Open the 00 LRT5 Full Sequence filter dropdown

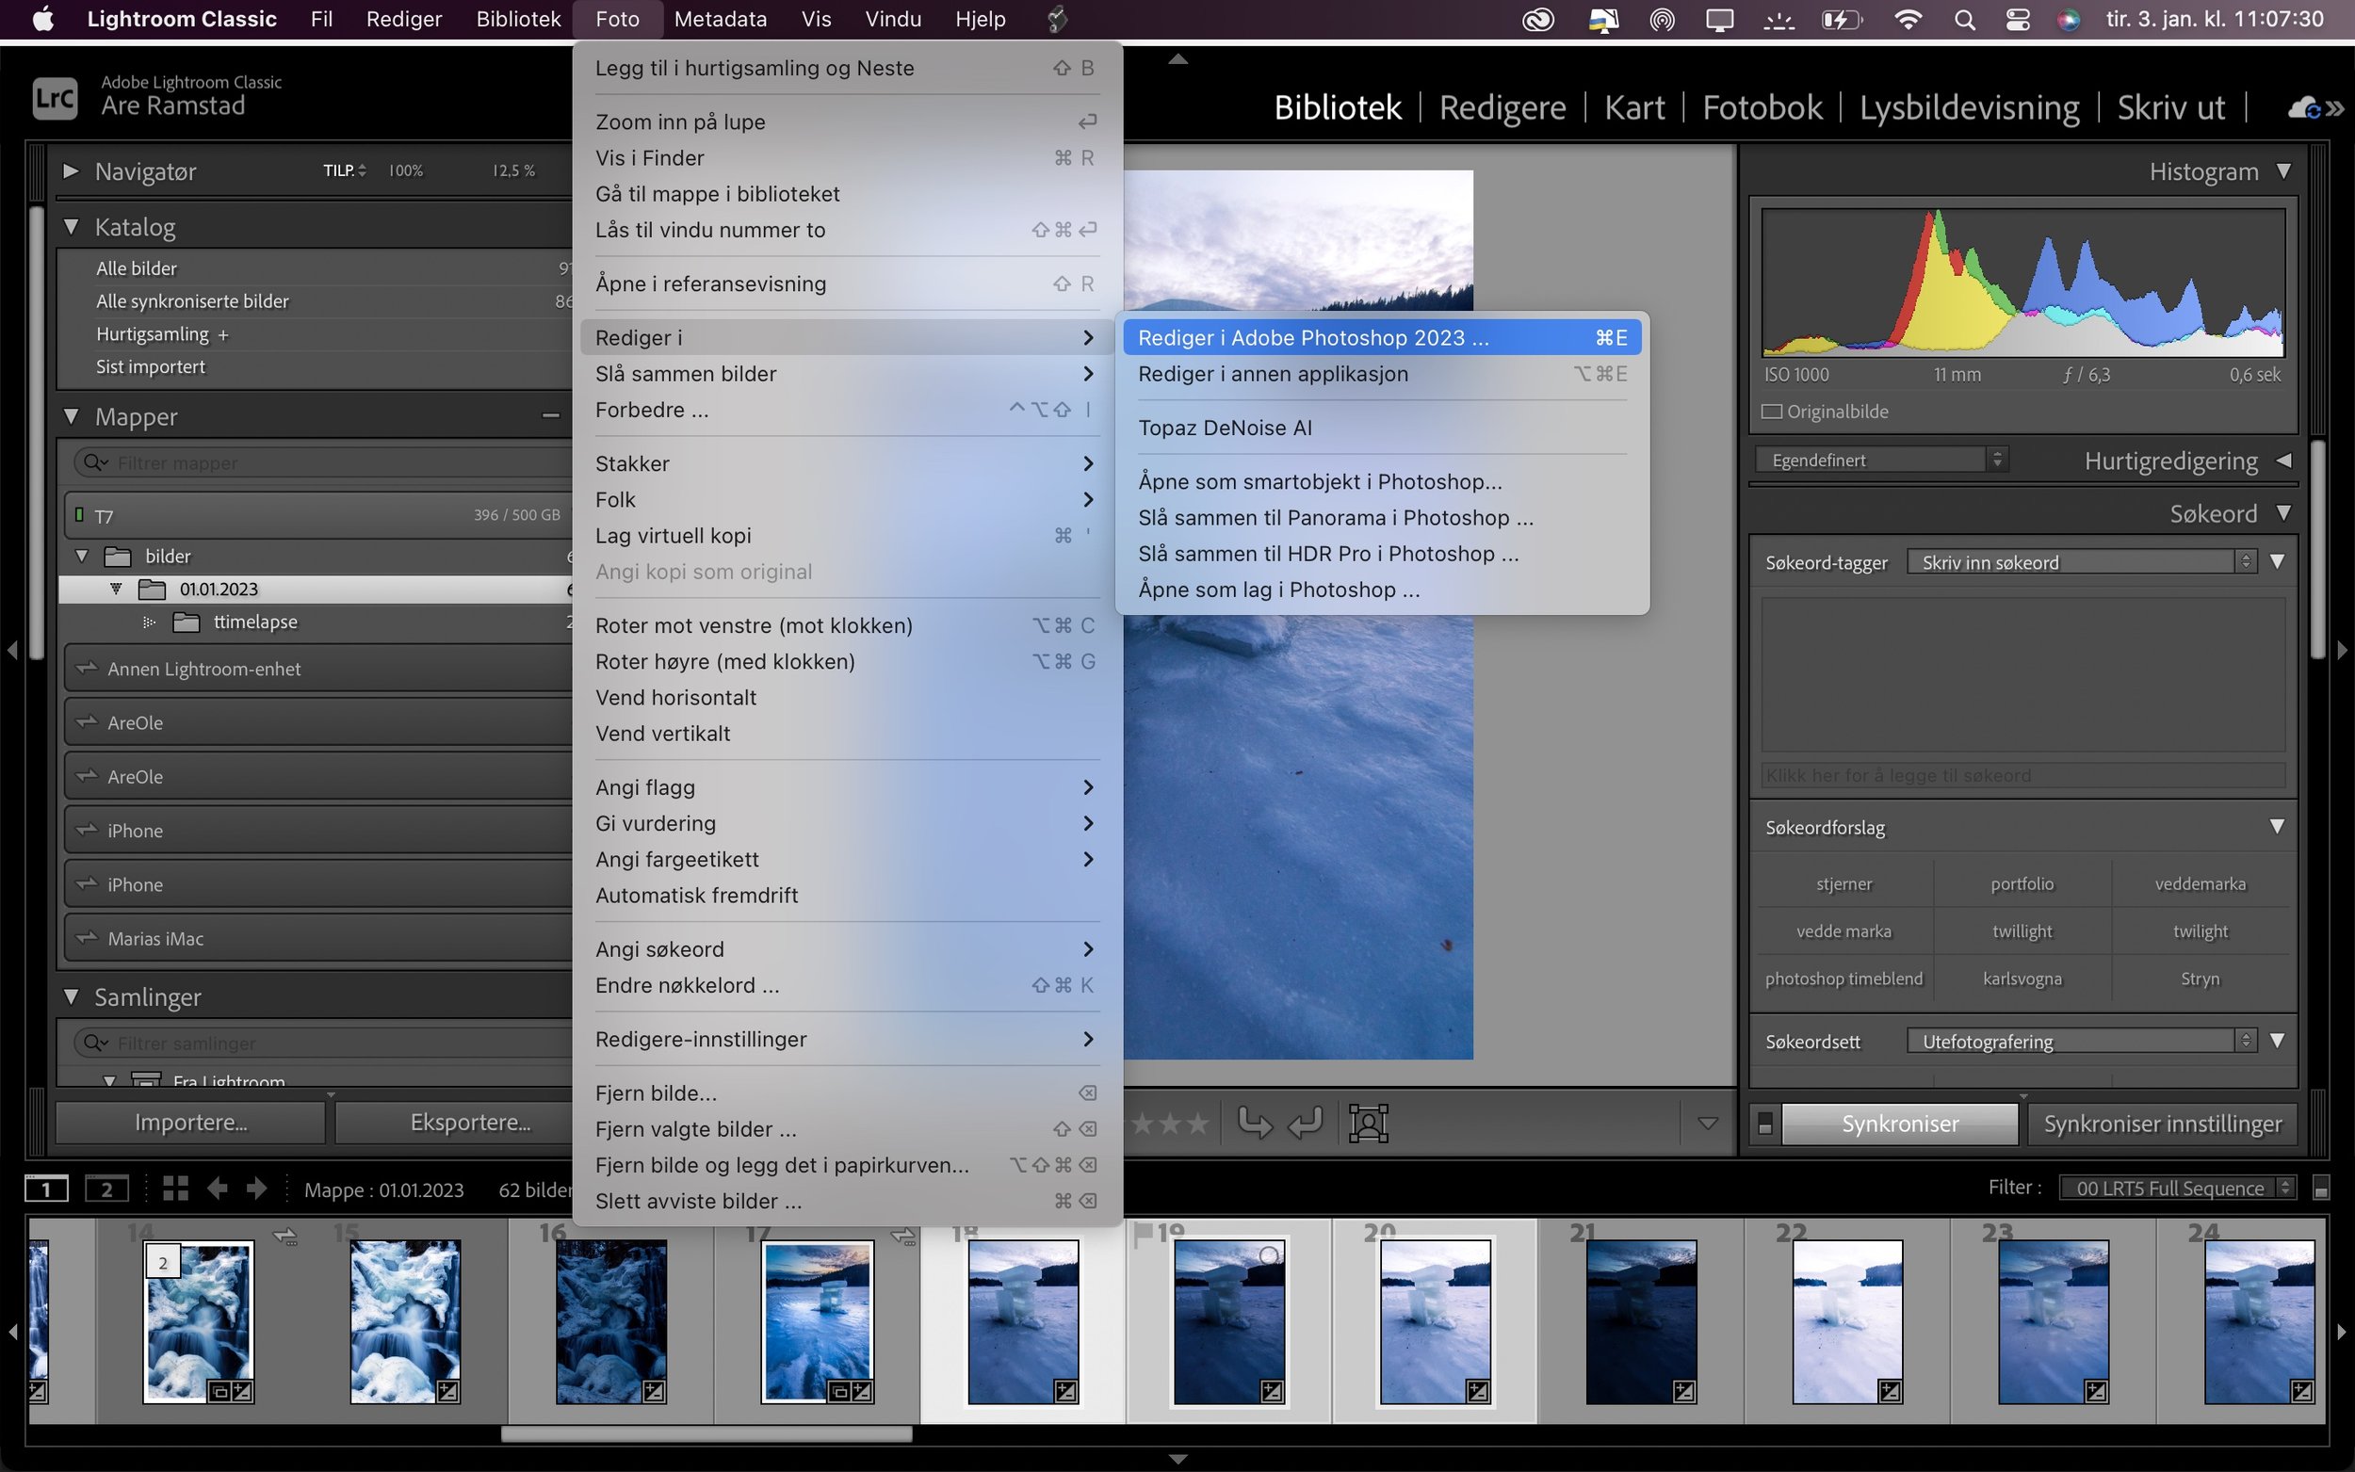[2178, 1188]
